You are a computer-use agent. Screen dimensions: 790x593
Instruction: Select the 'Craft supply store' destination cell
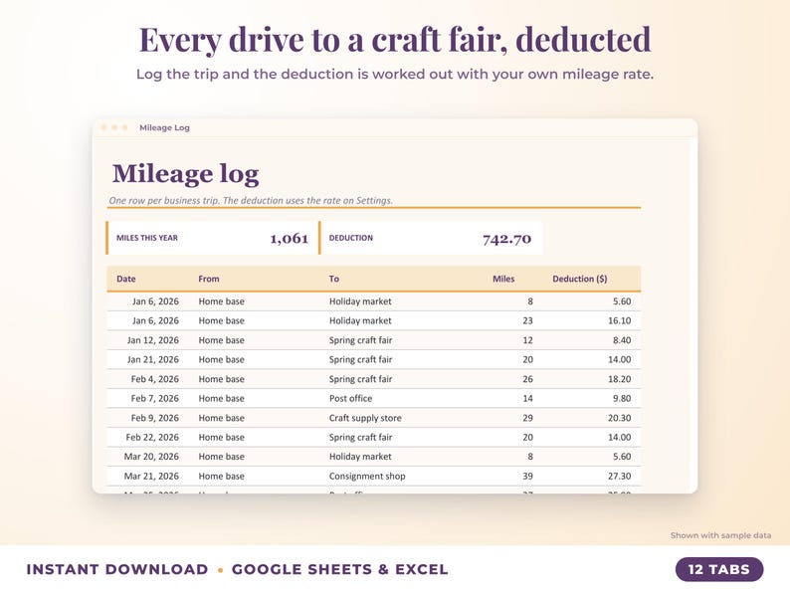365,418
